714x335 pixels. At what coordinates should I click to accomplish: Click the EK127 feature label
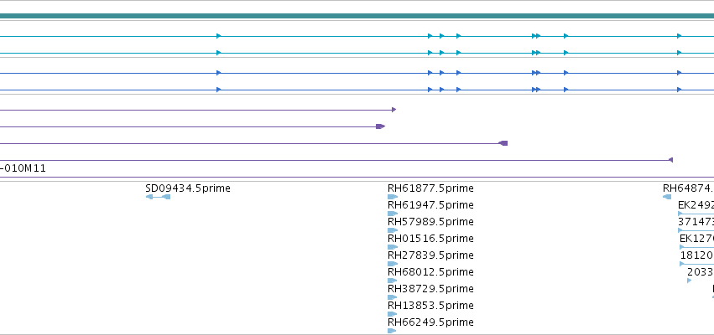[696, 239]
